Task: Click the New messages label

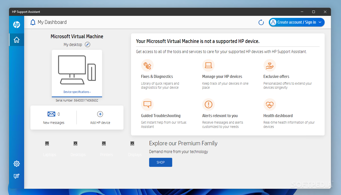Action: 54,123
